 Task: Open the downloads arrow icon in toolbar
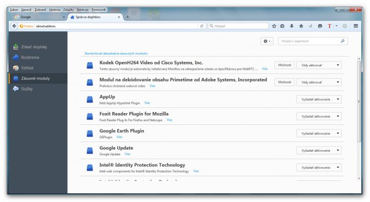(x=292, y=26)
